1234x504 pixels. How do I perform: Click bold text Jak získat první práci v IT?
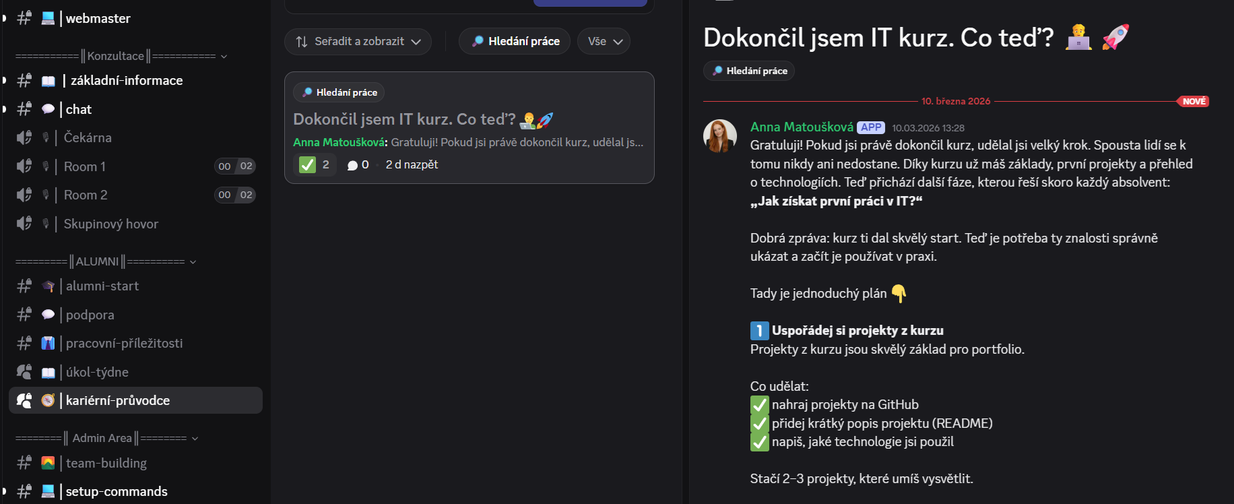[836, 201]
